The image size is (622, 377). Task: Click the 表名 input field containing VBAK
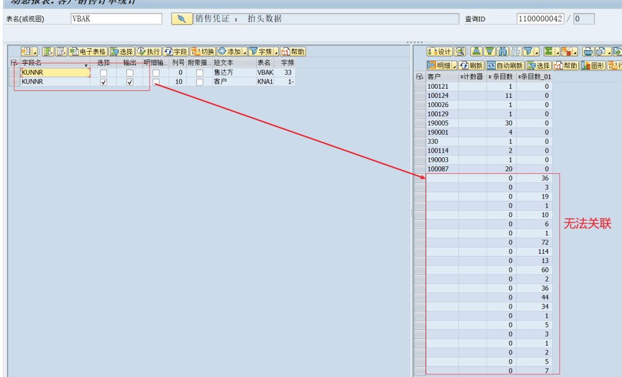tap(116, 18)
